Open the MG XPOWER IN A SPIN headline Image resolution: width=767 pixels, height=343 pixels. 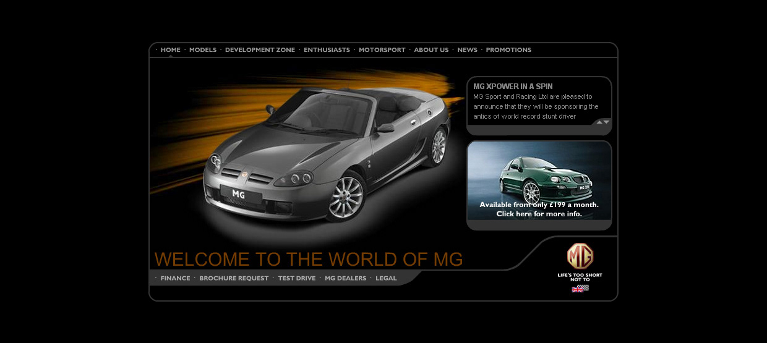click(x=513, y=87)
